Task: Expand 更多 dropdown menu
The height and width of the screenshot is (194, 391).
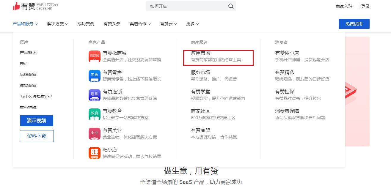Action: click(x=192, y=24)
